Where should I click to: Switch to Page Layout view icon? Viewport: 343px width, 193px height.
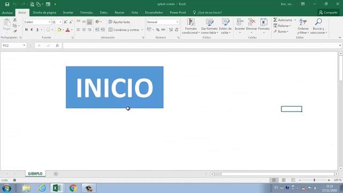[x=284, y=180]
